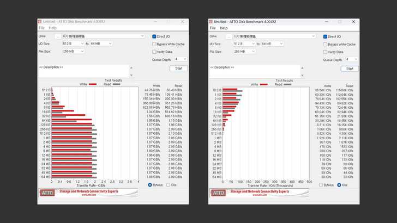Click Start button in right benchmark window

pos(350,69)
